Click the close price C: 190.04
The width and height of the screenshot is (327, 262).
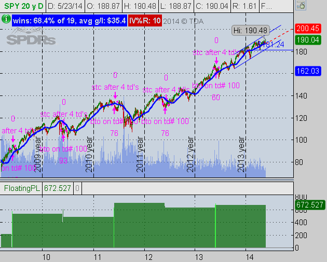pyautogui.click(x=212, y=6)
